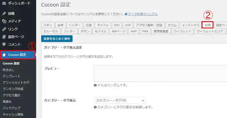Click the Cocoon settings circle icon
This screenshot has height=118, width=227.
(x=4, y=55)
